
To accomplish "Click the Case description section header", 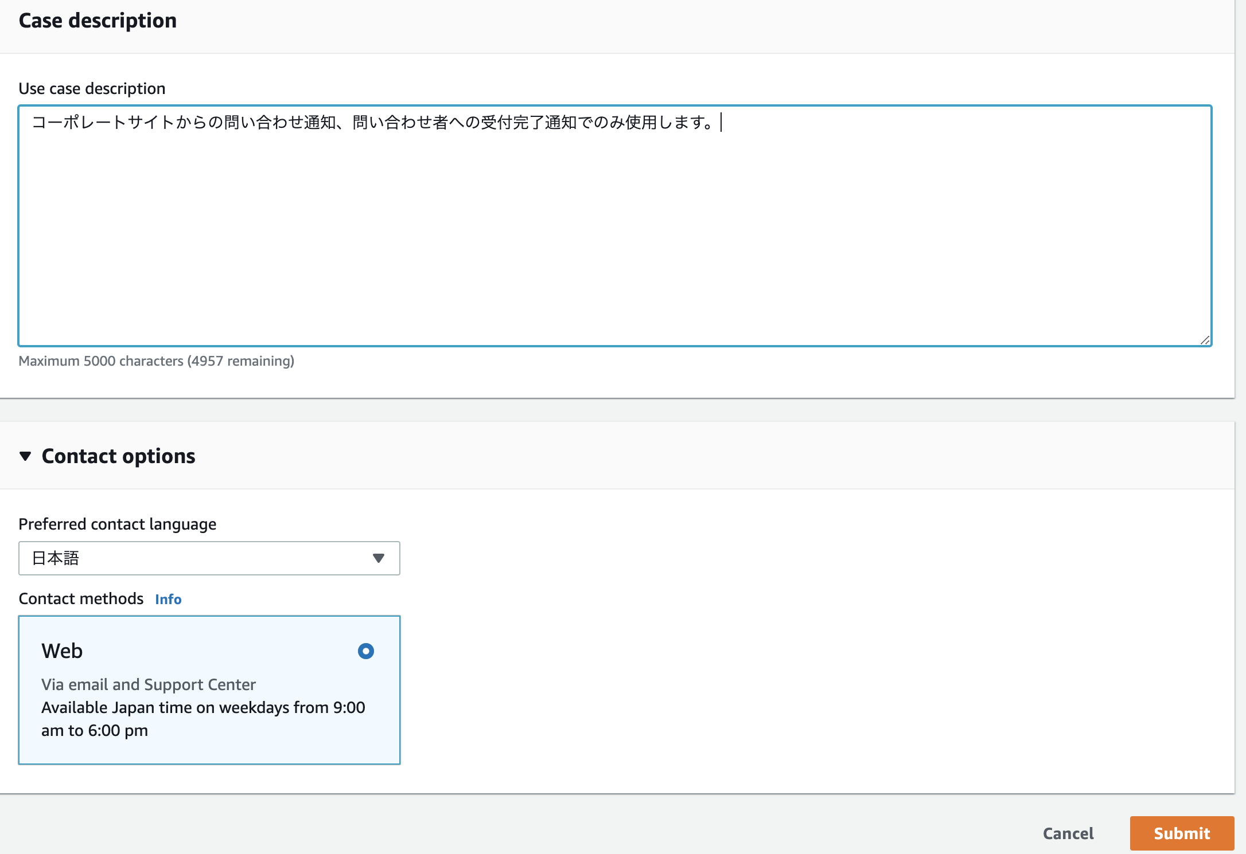I will 98,21.
